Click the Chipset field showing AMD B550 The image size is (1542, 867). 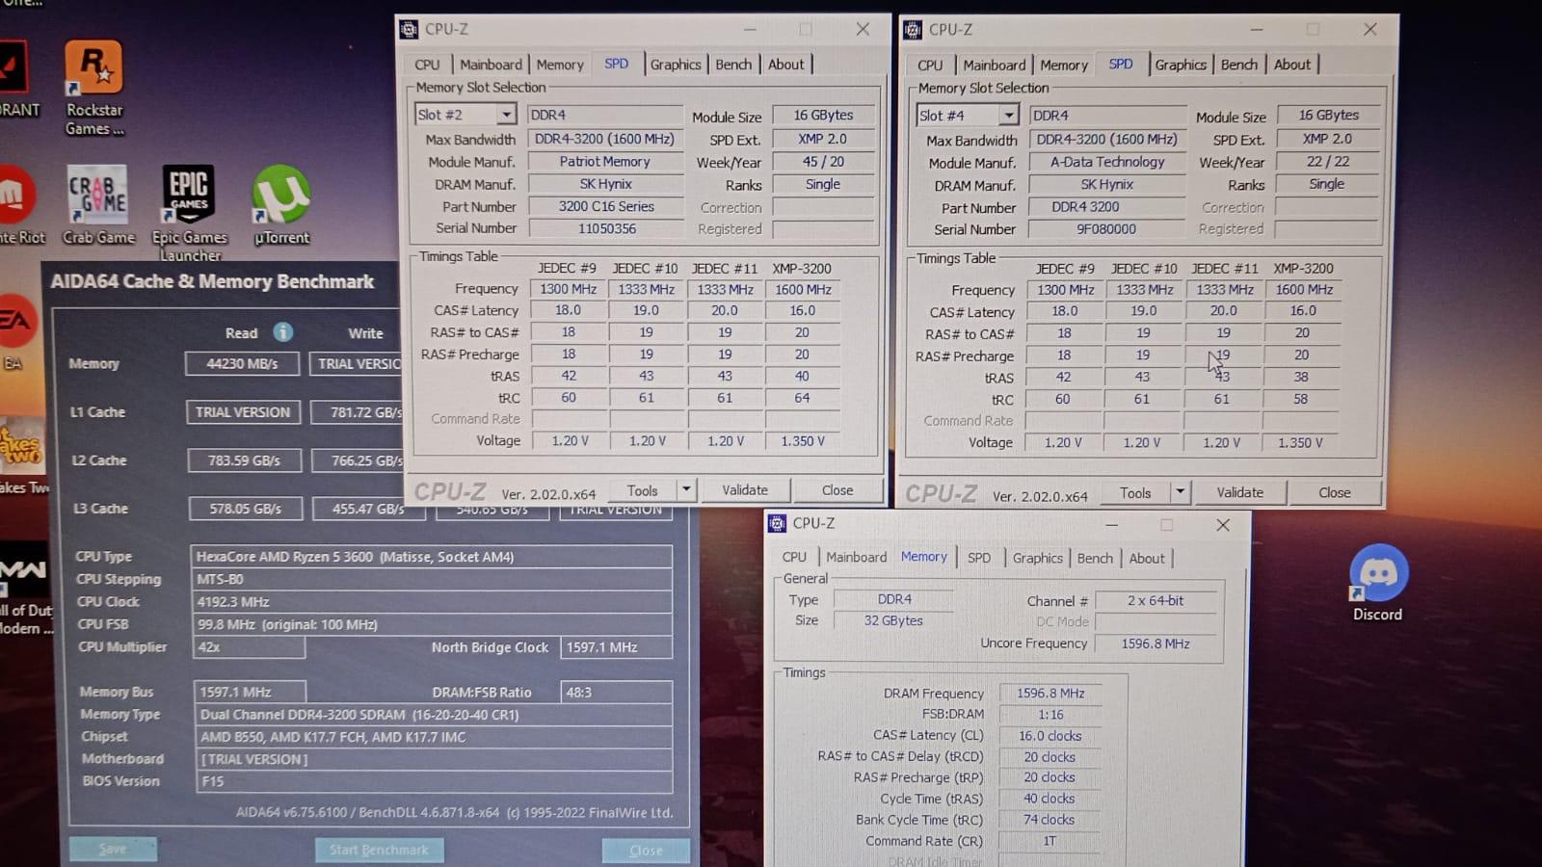tap(434, 737)
